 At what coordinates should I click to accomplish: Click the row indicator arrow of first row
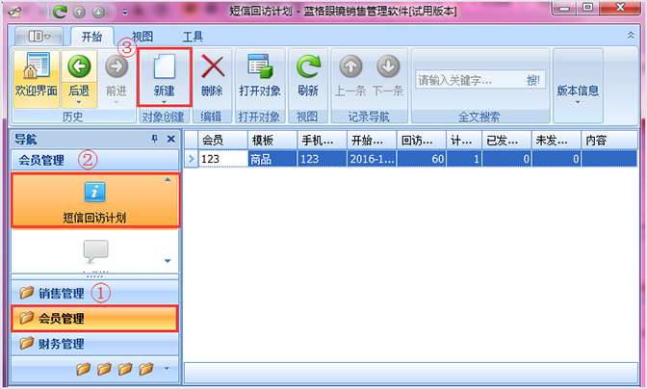coord(191,159)
